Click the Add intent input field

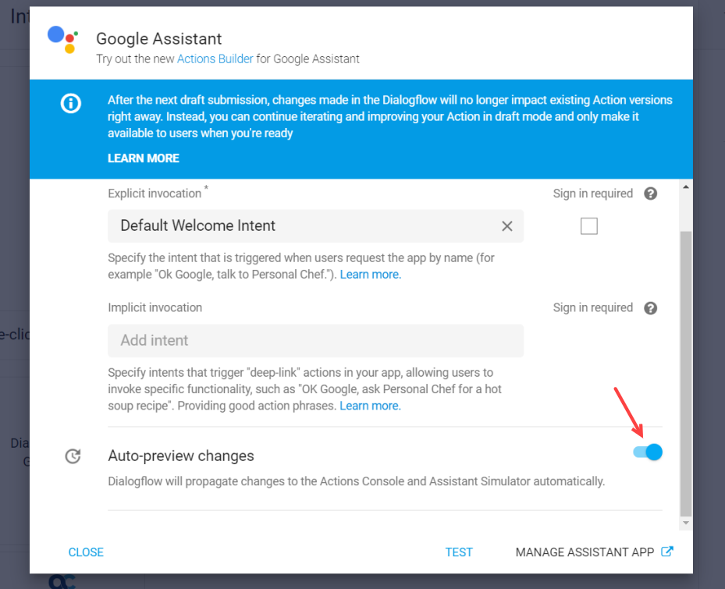point(316,341)
